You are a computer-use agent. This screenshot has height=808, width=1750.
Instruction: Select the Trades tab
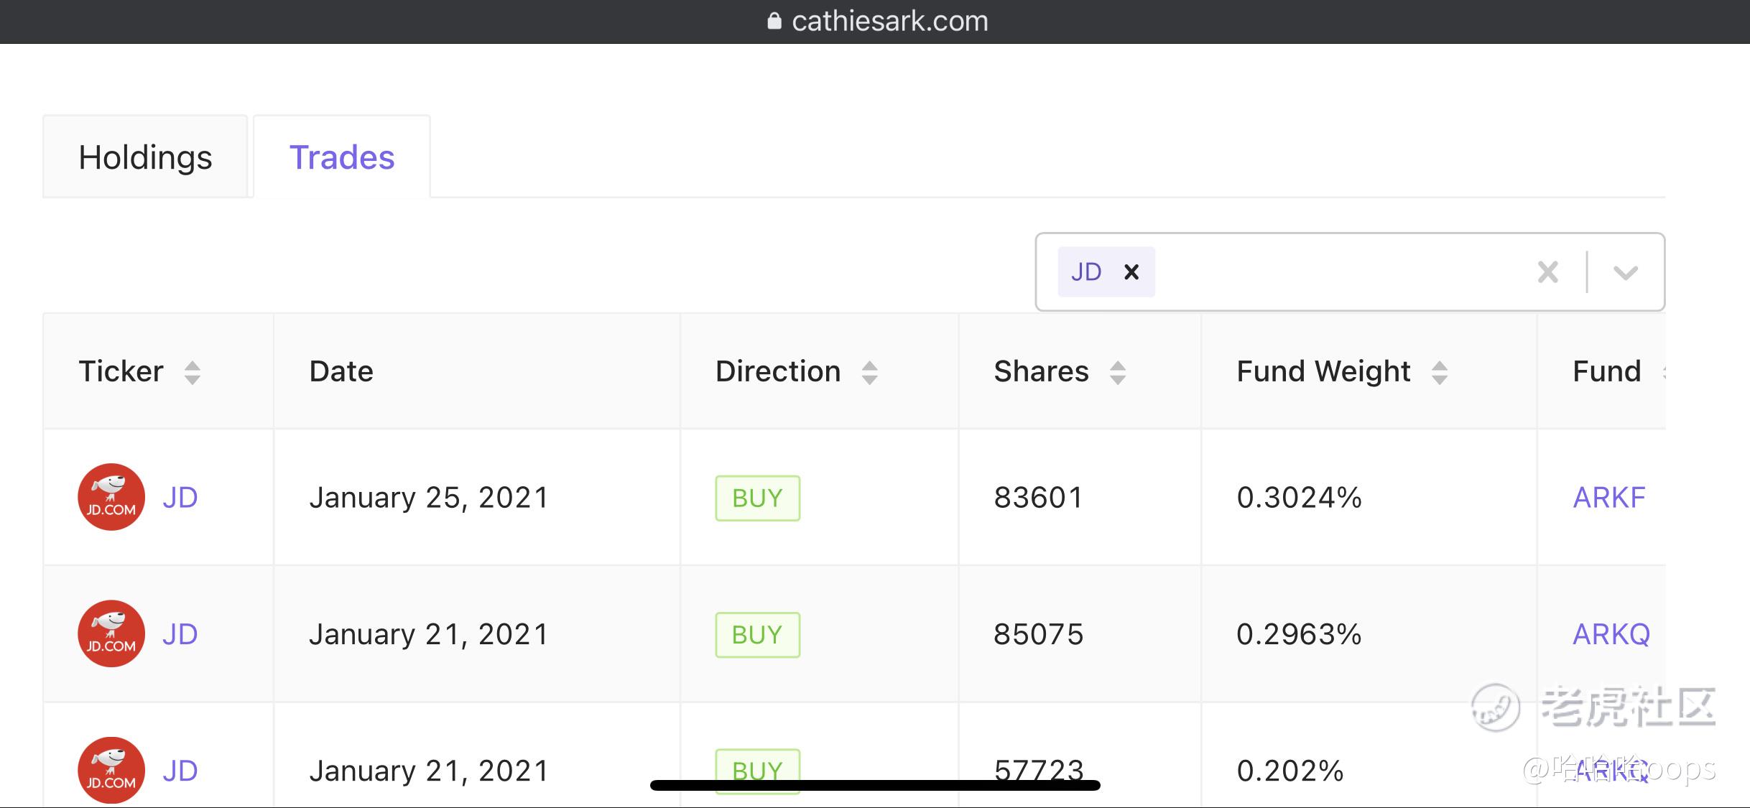coord(342,157)
